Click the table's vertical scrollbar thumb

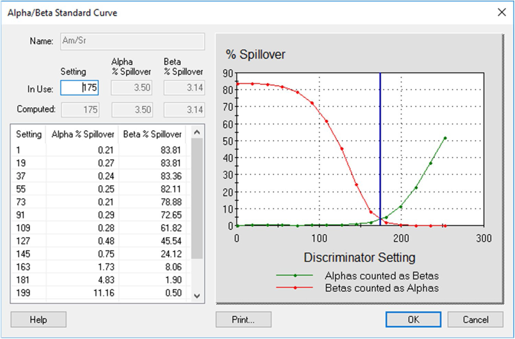[197, 198]
